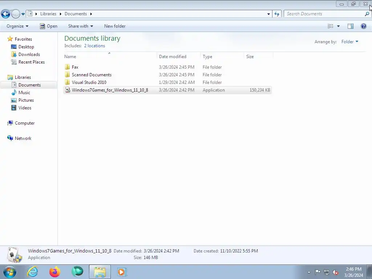This screenshot has width=372, height=279.
Task: Open the Organize menu
Action: point(17,26)
